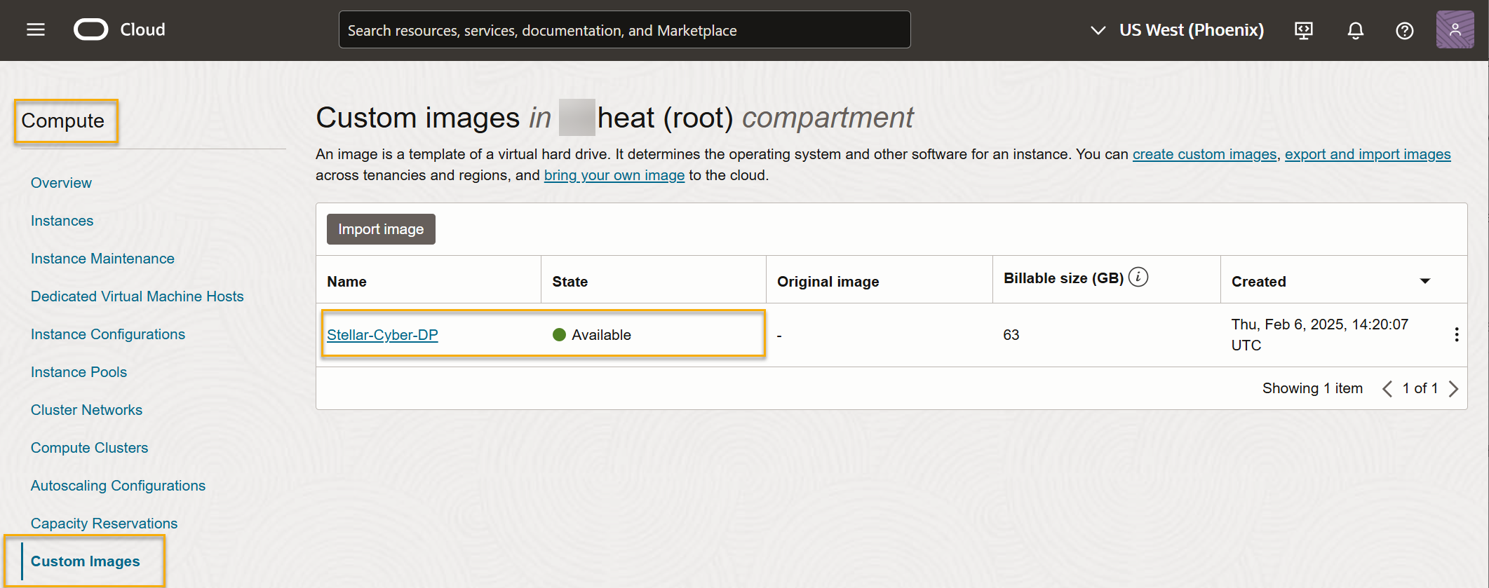Sort by the Created column arrow
The height and width of the screenshot is (588, 1489).
pos(1424,281)
